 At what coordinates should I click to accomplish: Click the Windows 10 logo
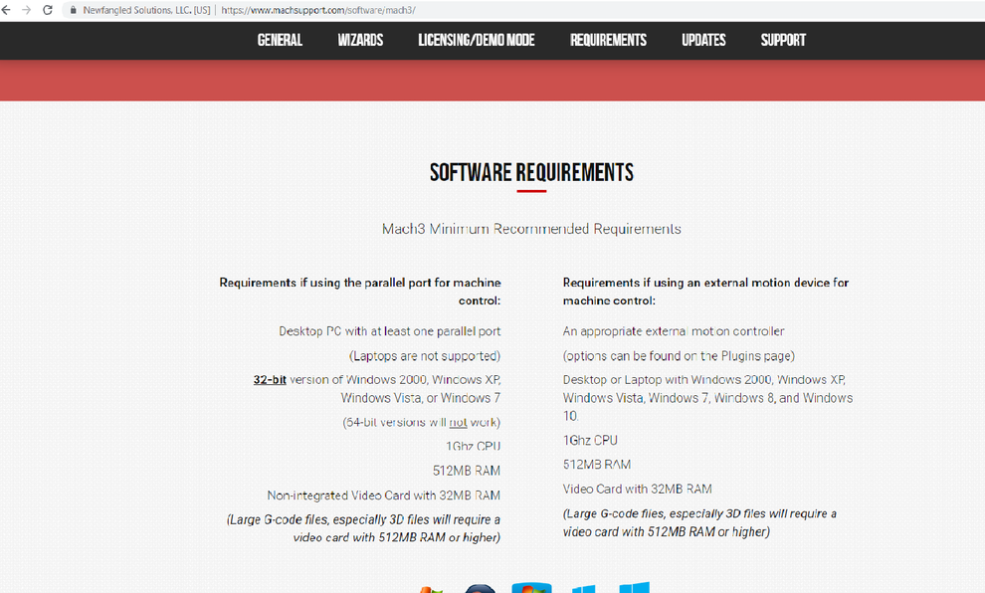[634, 588]
